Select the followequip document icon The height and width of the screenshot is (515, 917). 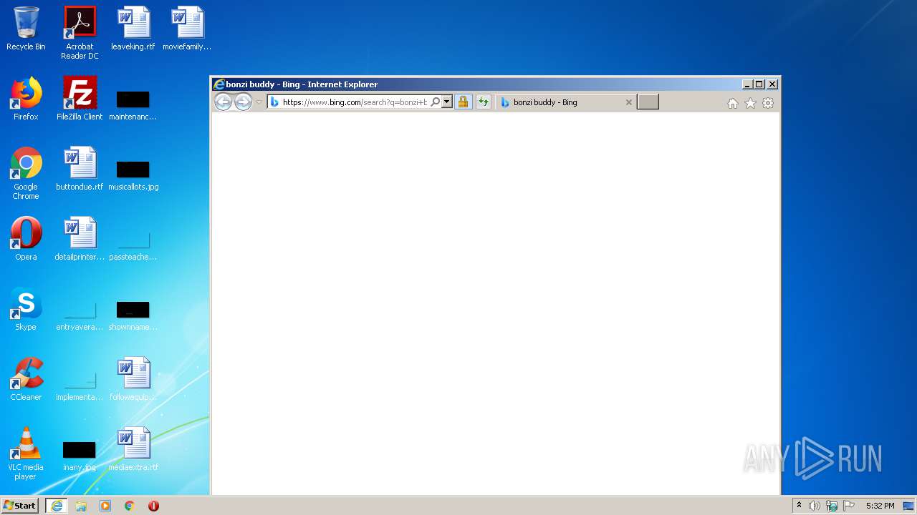click(x=133, y=379)
